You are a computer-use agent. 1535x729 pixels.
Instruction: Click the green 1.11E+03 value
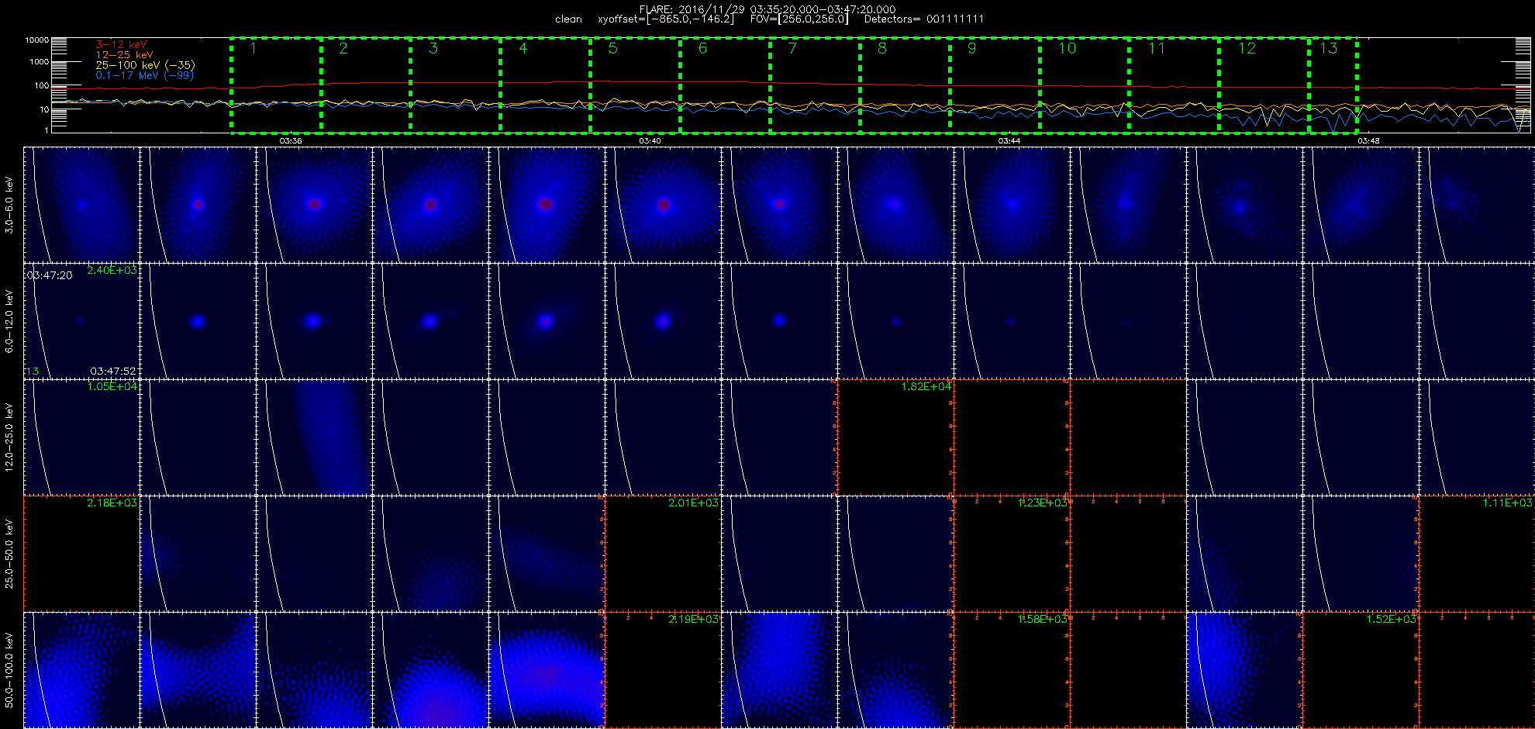click(x=1507, y=503)
